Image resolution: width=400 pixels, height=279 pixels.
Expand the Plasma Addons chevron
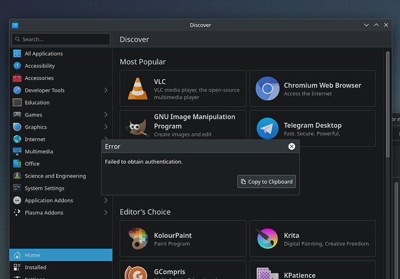coord(106,212)
